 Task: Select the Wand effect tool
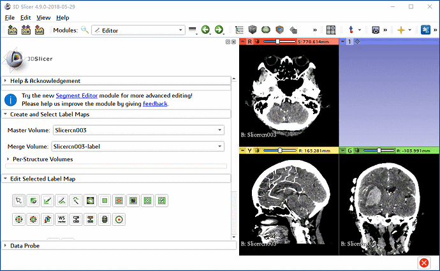tap(76, 201)
